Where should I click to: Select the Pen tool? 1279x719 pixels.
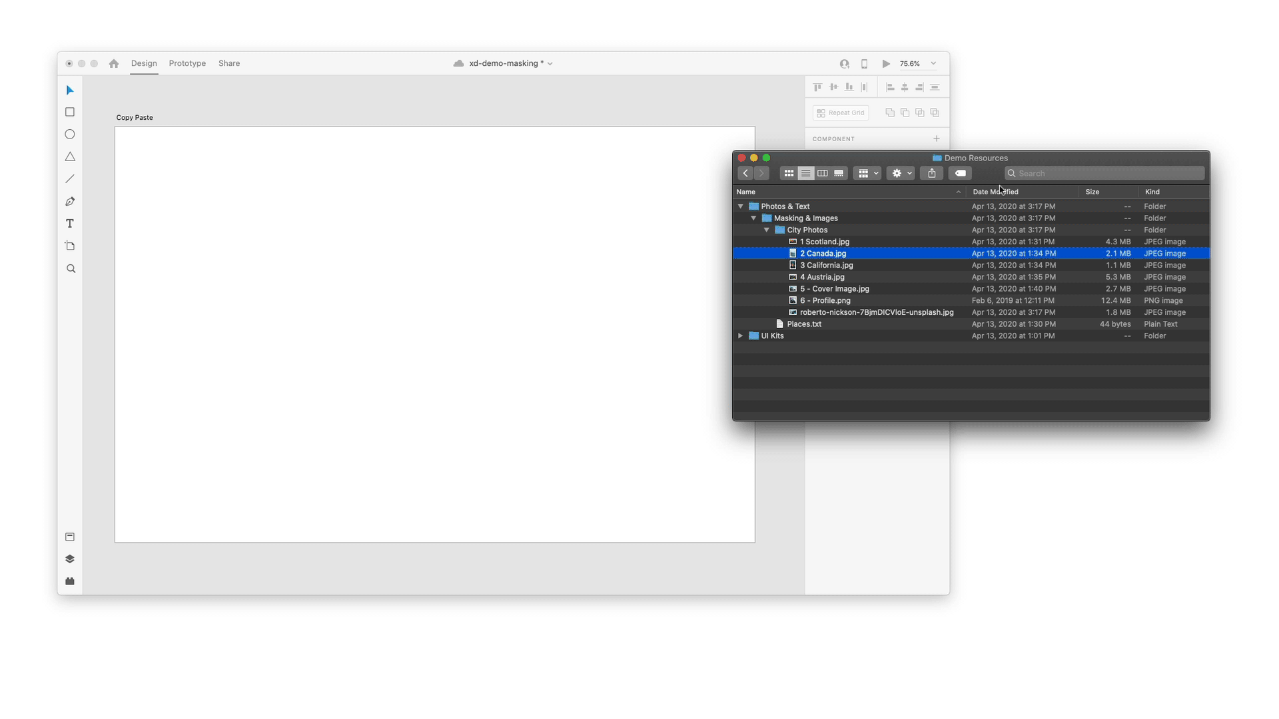point(70,202)
